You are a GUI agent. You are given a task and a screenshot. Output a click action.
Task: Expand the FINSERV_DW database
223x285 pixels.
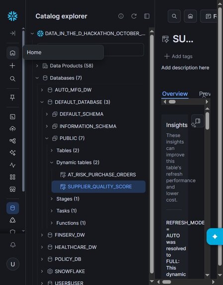(x=42, y=235)
